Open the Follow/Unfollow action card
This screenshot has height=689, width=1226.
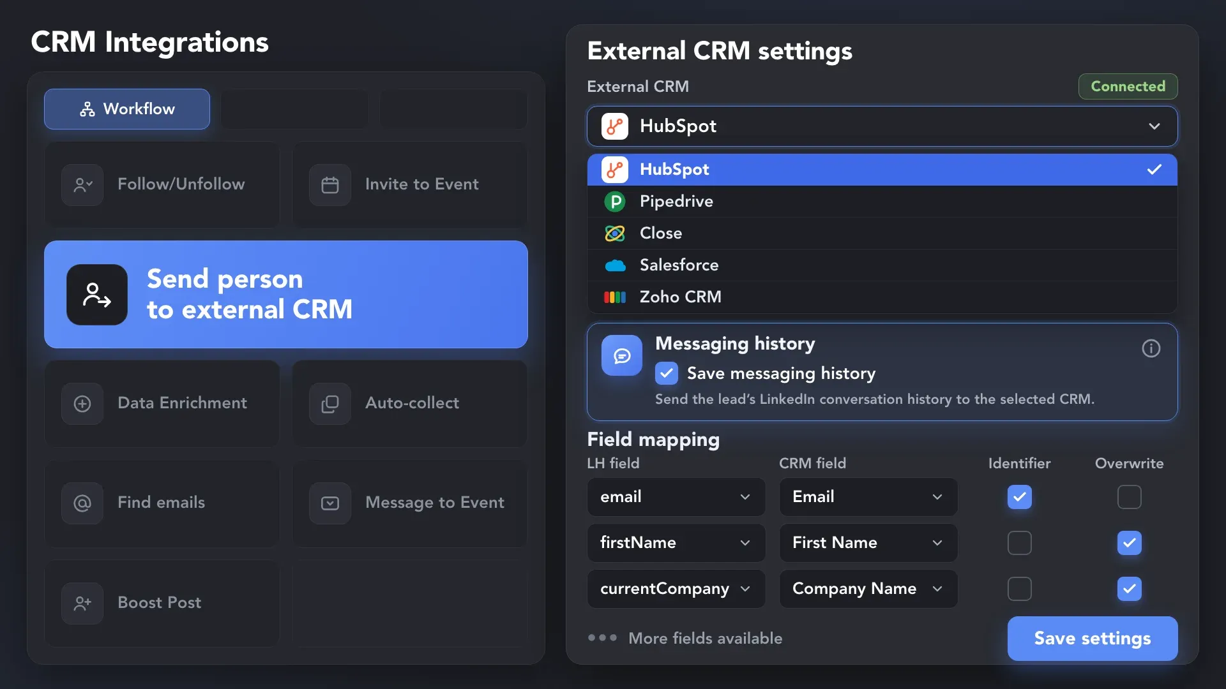coord(162,185)
